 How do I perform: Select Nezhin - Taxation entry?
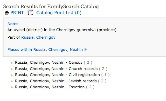pyautogui.click(x=50, y=87)
